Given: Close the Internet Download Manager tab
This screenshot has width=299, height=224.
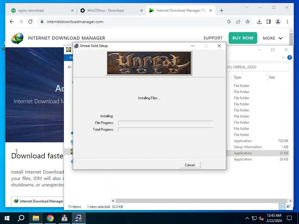Looking at the screenshot, I should pyautogui.click(x=211, y=11).
